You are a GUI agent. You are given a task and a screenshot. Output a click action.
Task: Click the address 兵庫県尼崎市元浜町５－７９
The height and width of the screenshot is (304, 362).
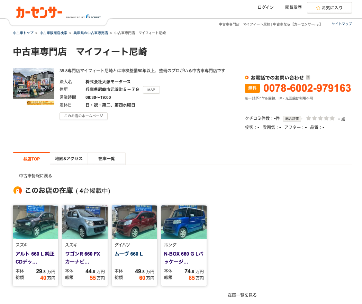pos(112,90)
